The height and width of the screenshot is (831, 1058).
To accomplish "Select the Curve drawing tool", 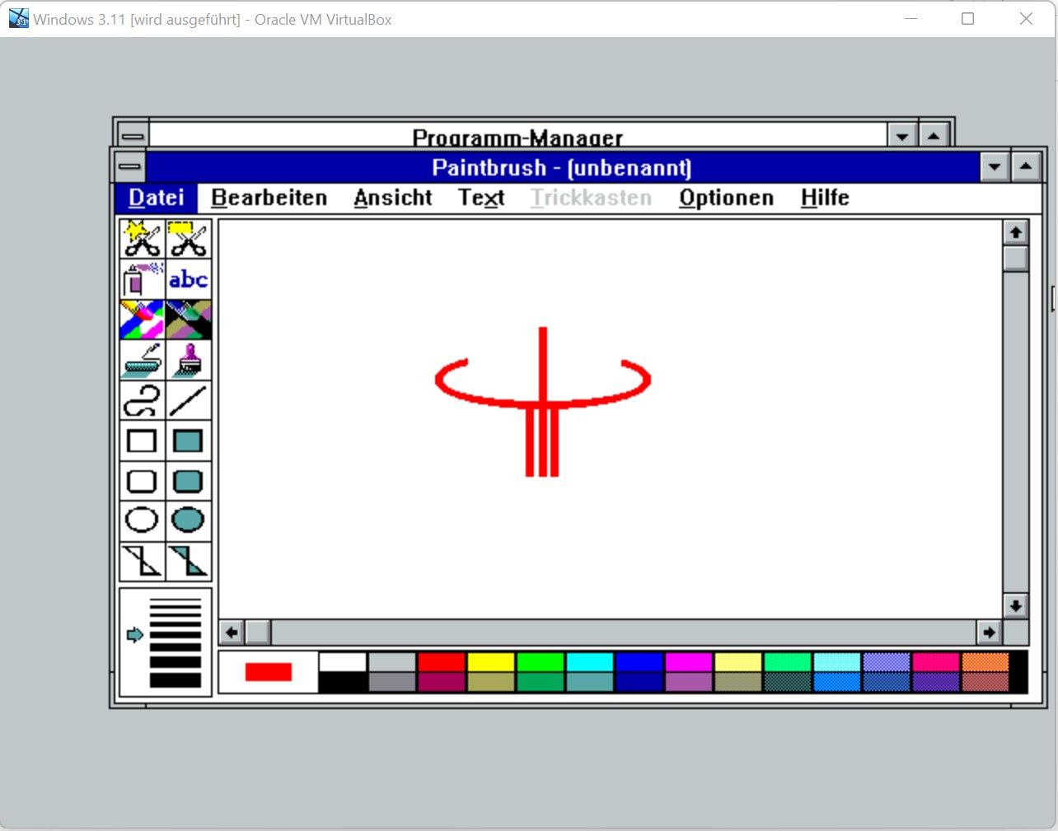I will pyautogui.click(x=142, y=400).
